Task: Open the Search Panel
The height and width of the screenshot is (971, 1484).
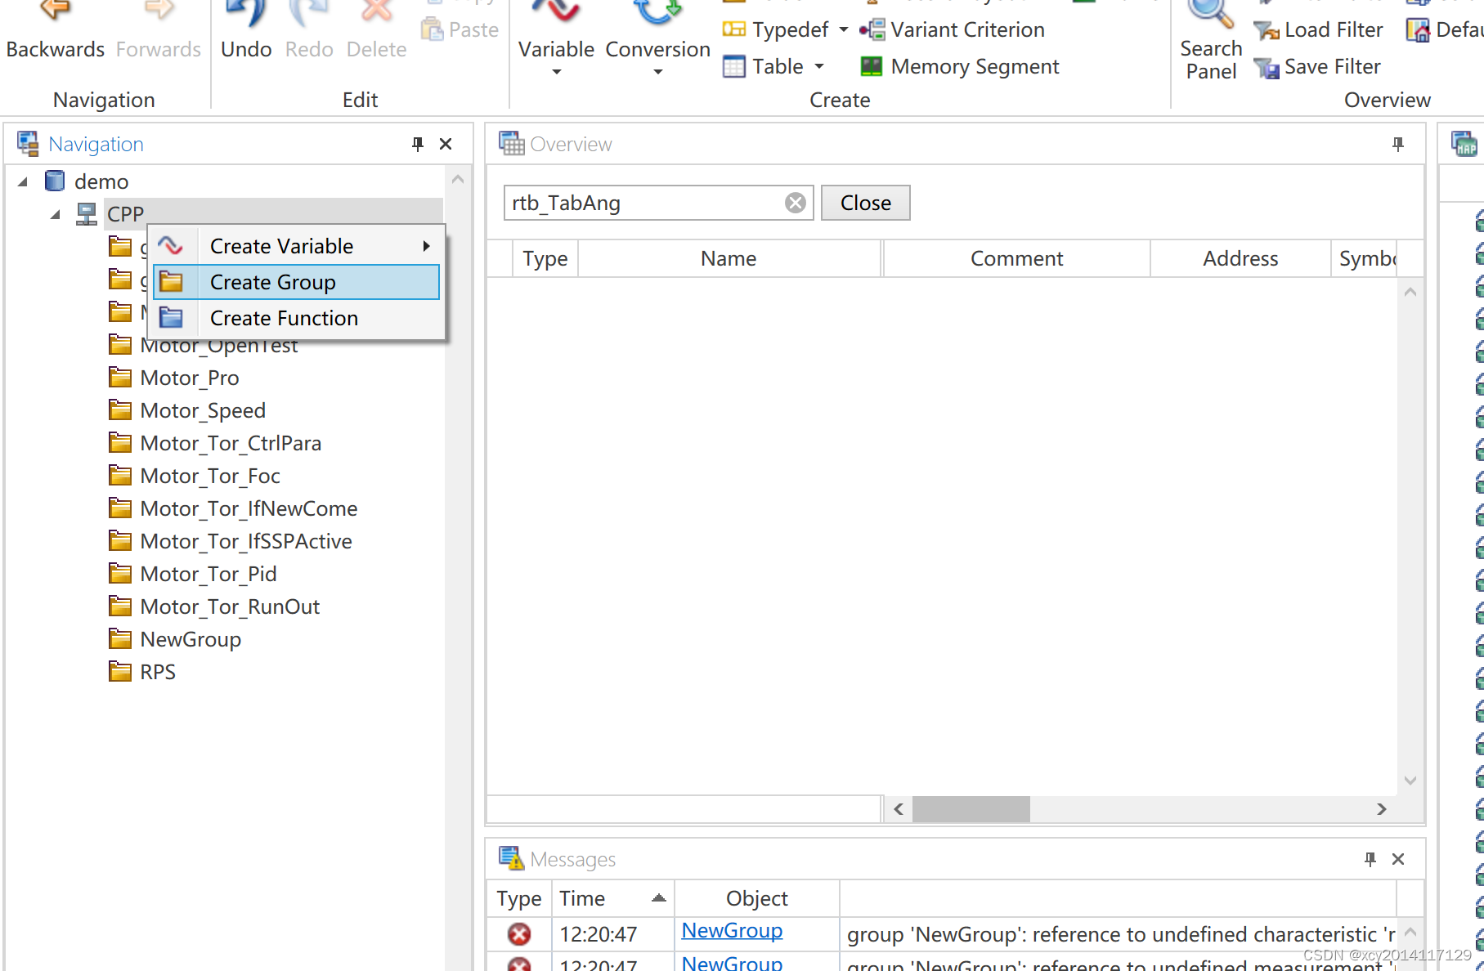Action: click(1211, 41)
